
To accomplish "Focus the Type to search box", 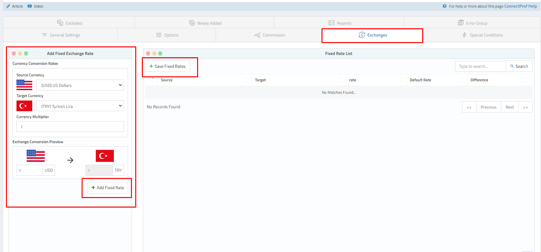I will click(x=480, y=66).
